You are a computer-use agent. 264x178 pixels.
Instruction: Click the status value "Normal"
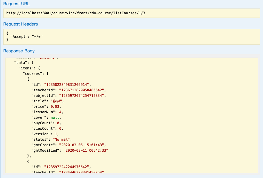click(61, 139)
